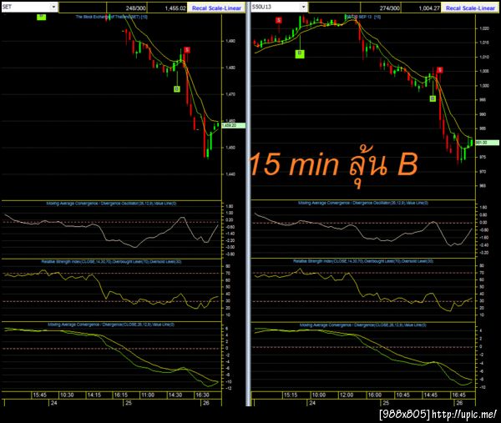Click the 1,490 price level on SET scale
The width and height of the screenshot is (501, 423).
tap(230, 41)
